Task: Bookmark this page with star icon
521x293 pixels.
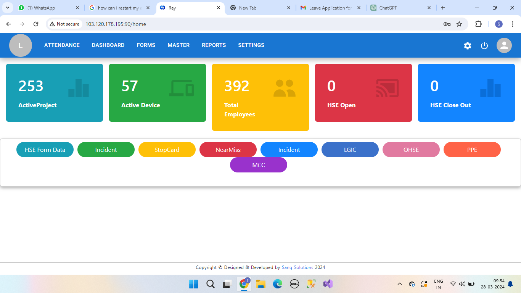Action: tap(459, 24)
